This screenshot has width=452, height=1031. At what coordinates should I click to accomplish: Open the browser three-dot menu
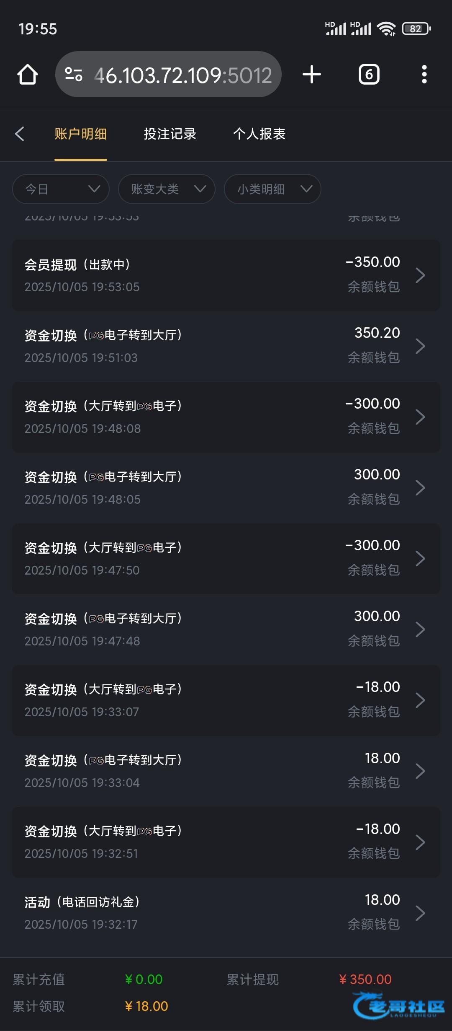click(424, 75)
